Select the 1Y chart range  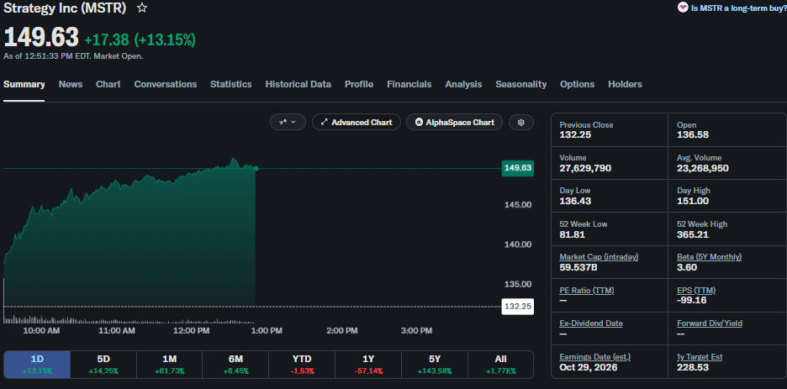(x=368, y=365)
